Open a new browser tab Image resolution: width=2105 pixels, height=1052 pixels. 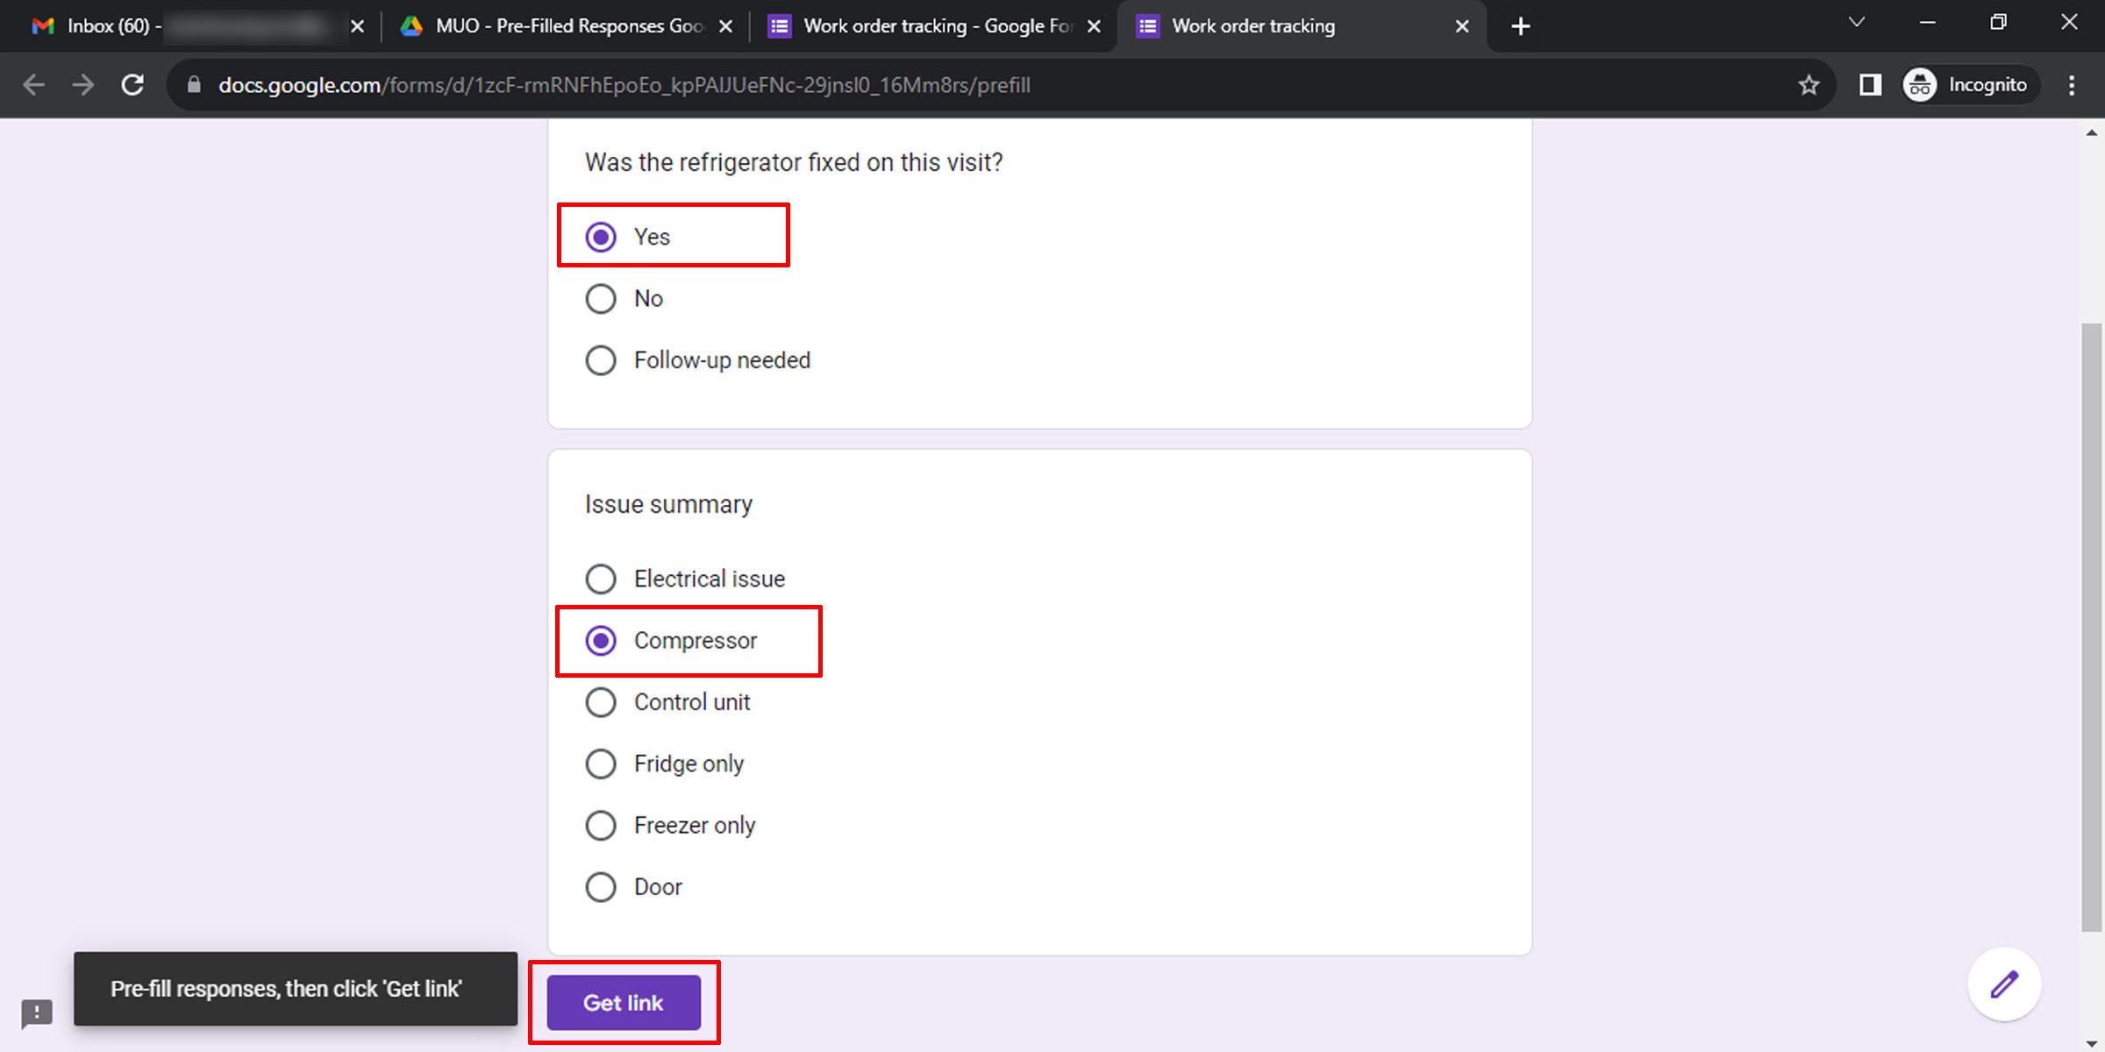click(x=1520, y=25)
